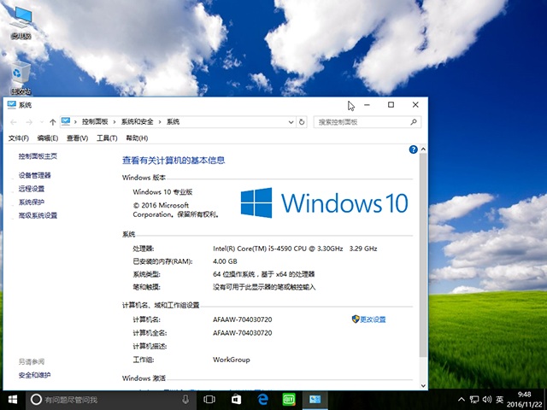The width and height of the screenshot is (547, 410).
Task: Click the Cortana microphone icon
Action: click(185, 399)
